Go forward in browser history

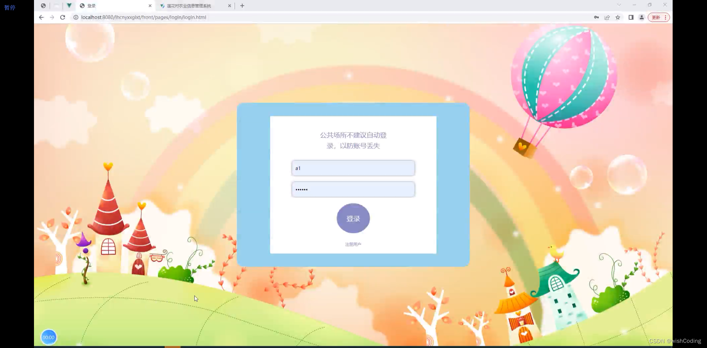(x=52, y=17)
